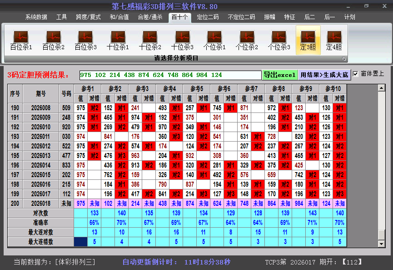The height and width of the screenshot is (270, 393).
Task: Open the 十位杀1 analysis icon
Action: pyautogui.click(x=118, y=40)
